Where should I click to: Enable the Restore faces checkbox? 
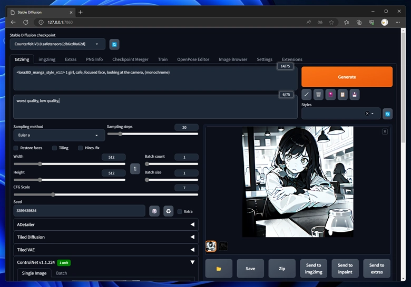point(16,148)
